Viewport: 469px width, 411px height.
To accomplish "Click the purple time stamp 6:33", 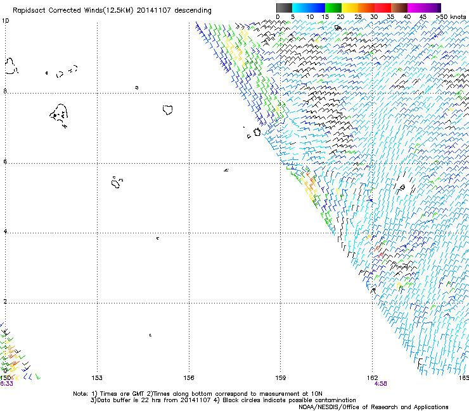I will [6, 384].
